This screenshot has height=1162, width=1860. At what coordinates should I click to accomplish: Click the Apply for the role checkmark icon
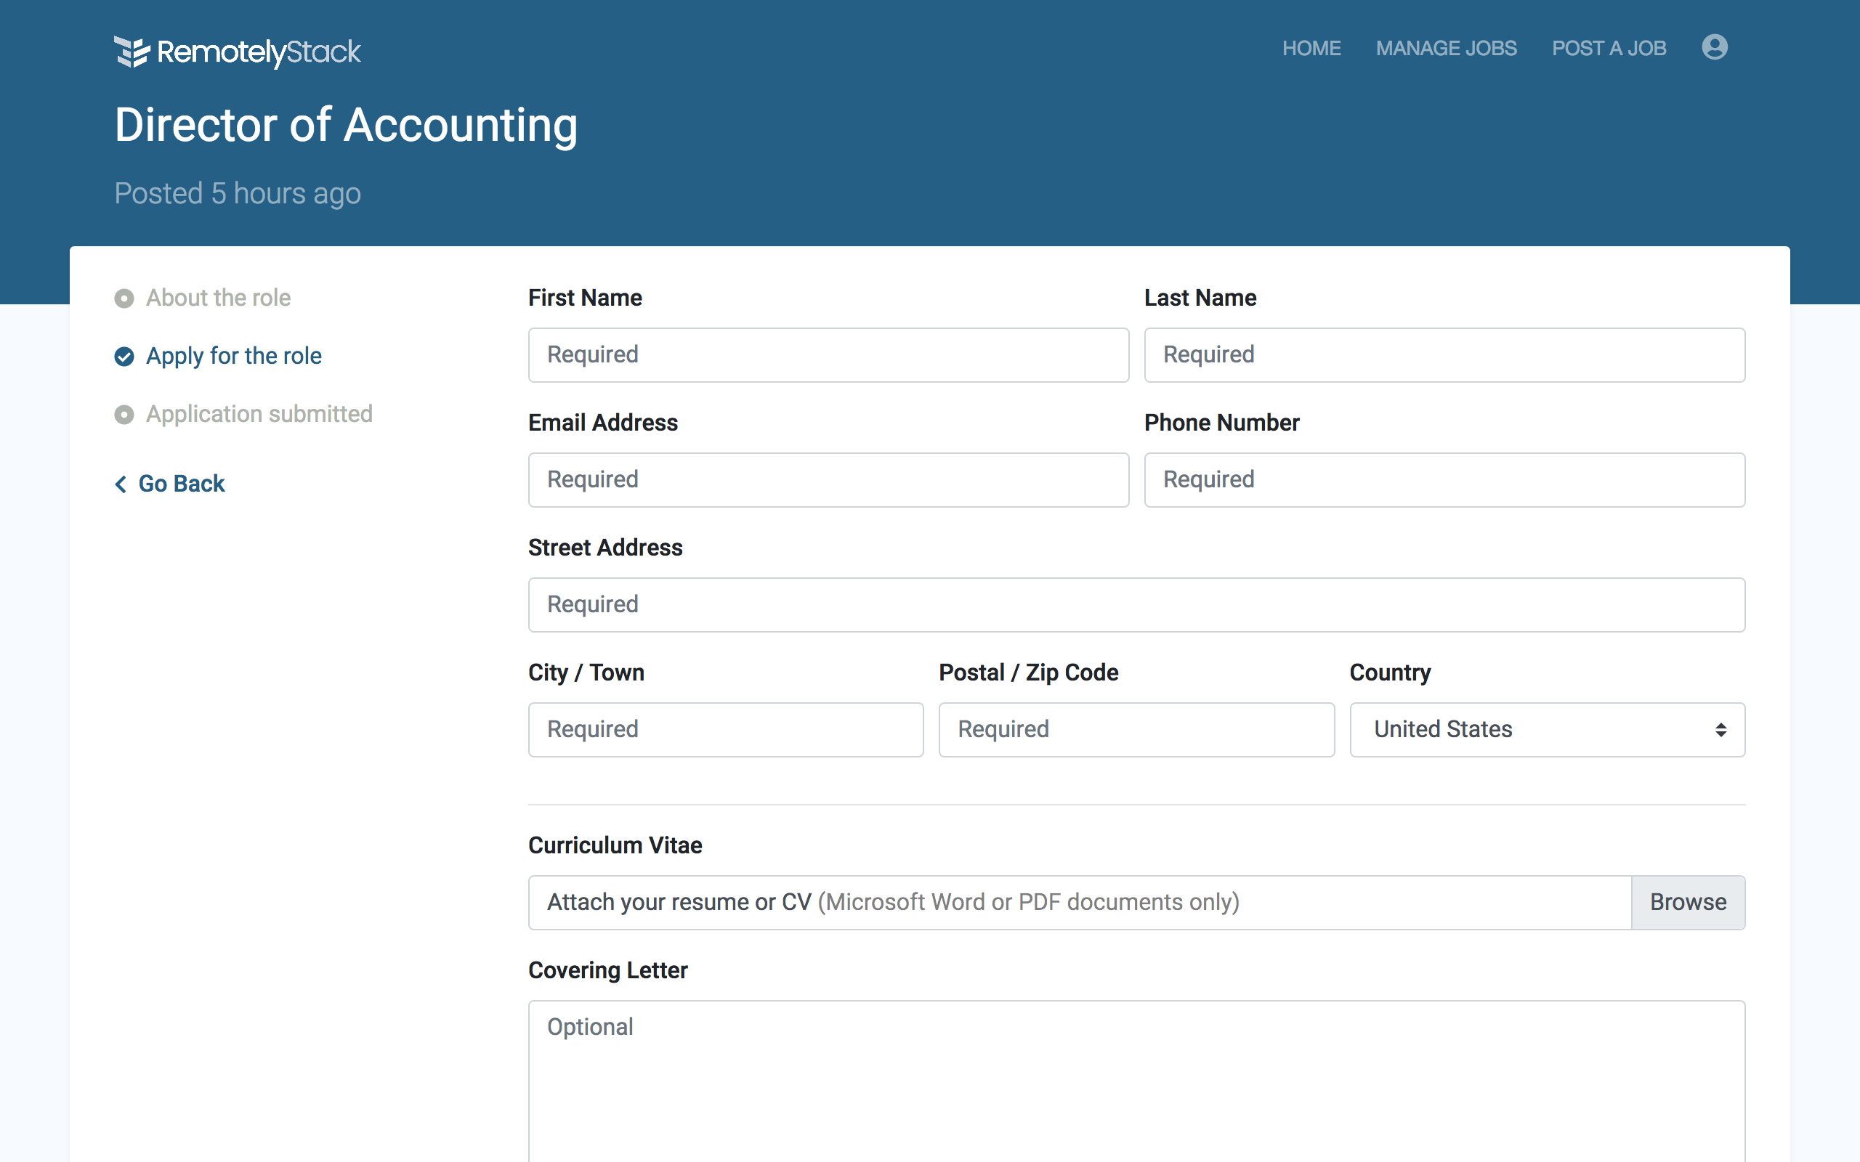124,357
